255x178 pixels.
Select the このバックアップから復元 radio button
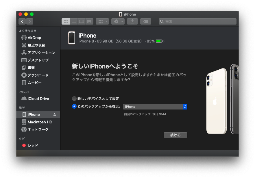click(x=74, y=106)
